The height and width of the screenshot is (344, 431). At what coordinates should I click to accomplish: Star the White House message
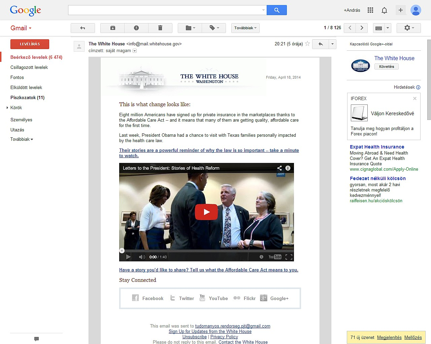(307, 44)
